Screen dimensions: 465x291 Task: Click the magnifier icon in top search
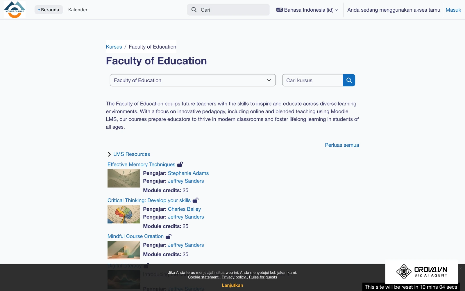194,10
